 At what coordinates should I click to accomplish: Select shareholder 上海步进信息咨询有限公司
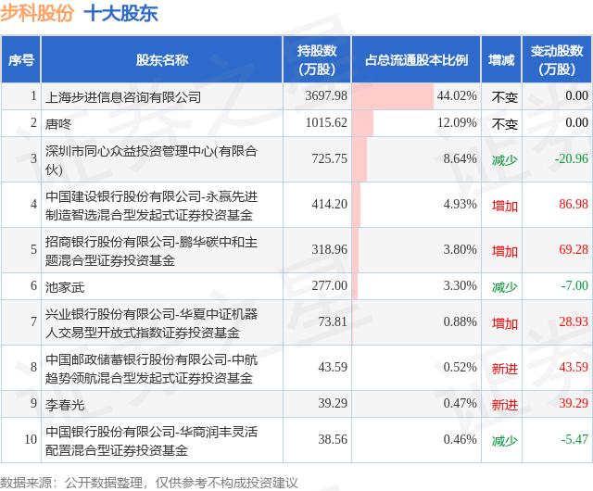coord(123,97)
